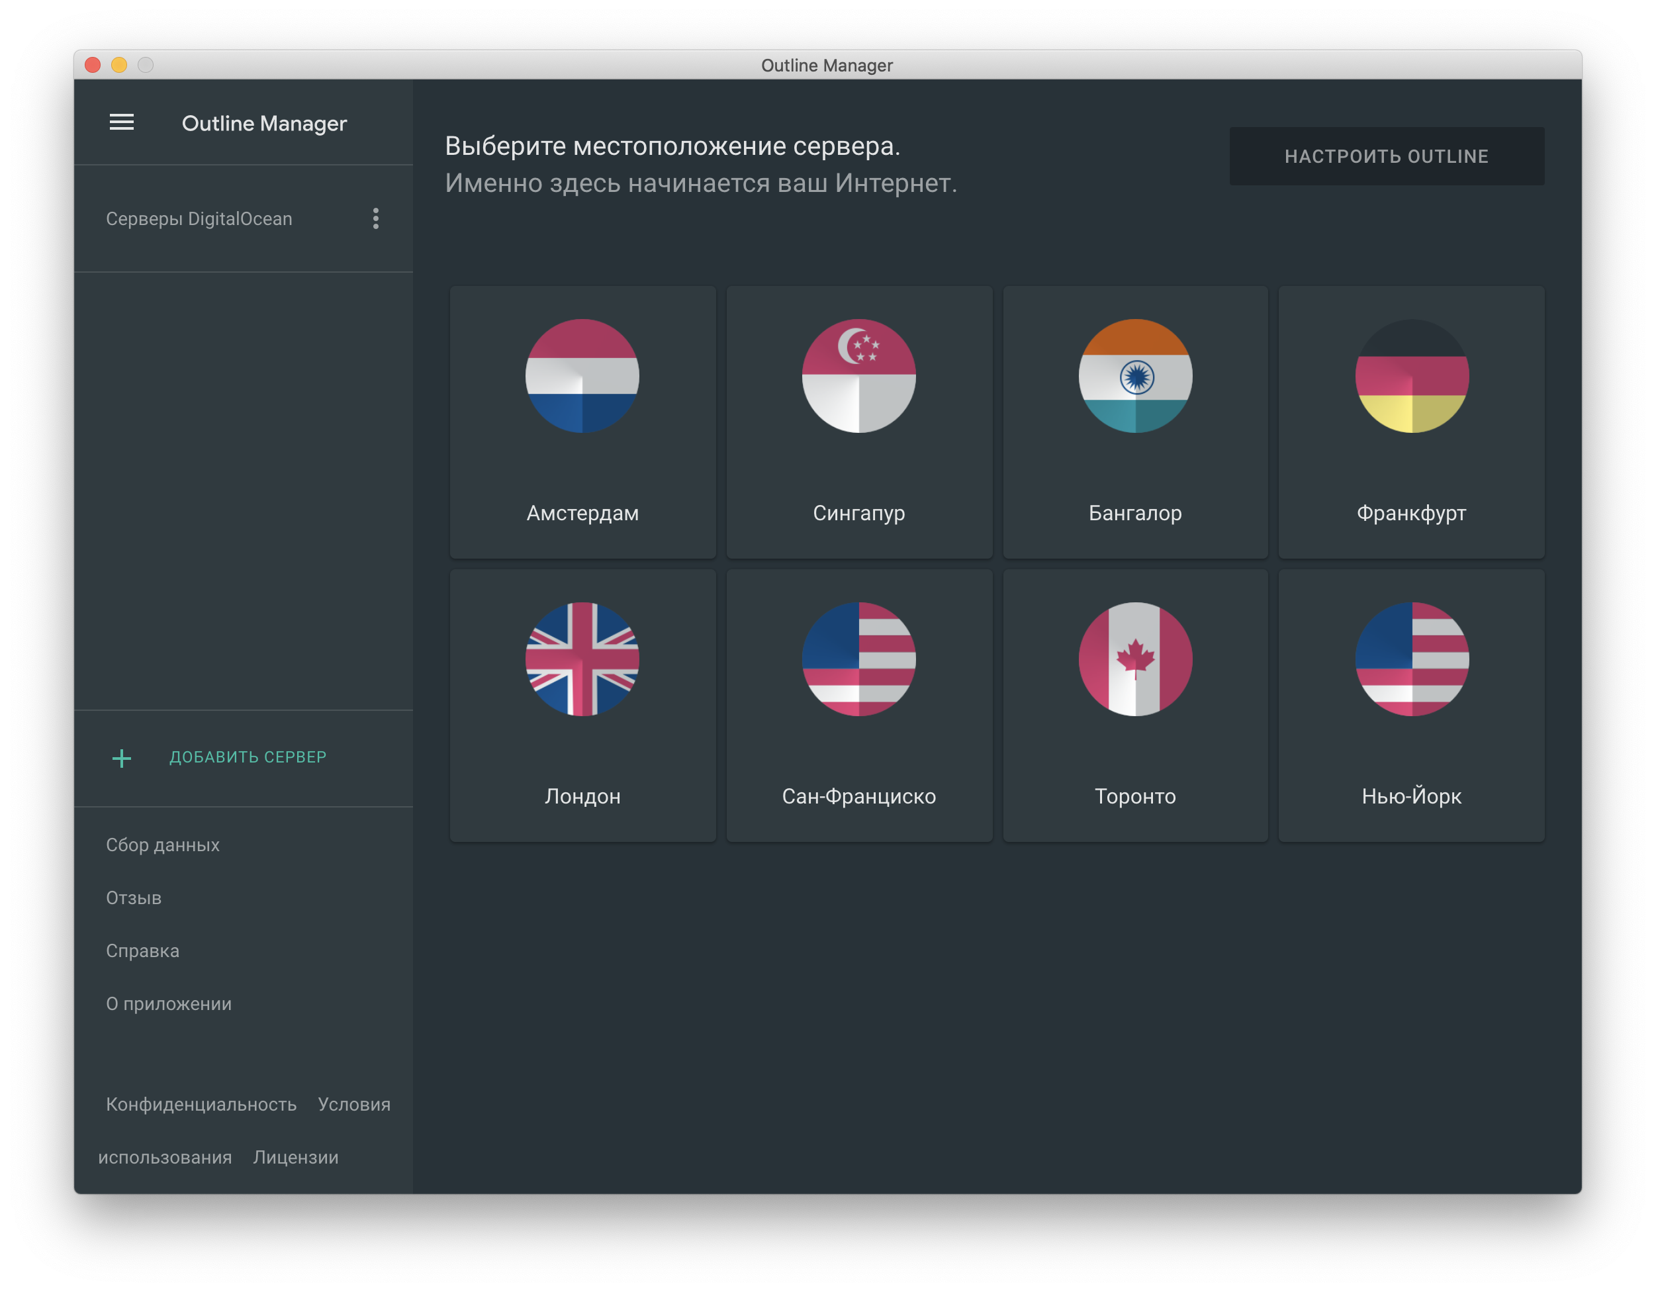Screen dimensions: 1656x1292
Task: Open the Сбор данных menu item
Action: [162, 845]
